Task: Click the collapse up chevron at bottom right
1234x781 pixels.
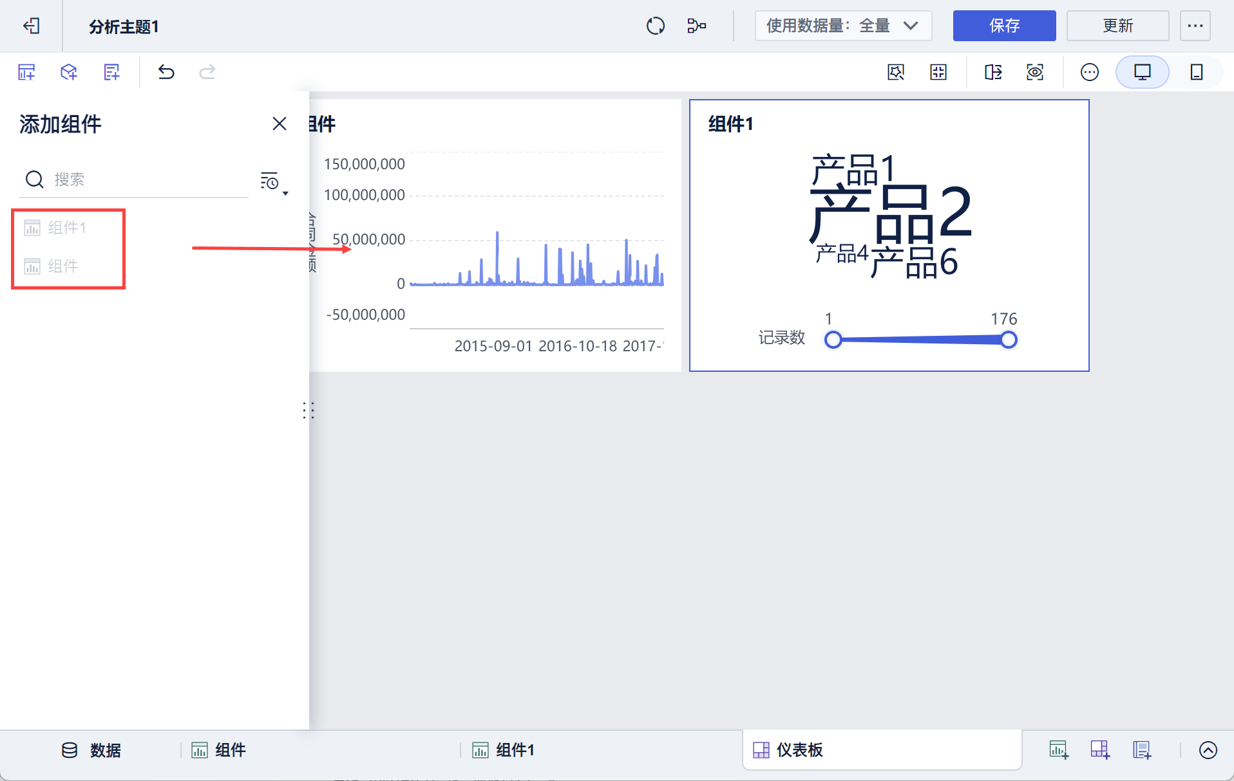Action: pos(1208,750)
